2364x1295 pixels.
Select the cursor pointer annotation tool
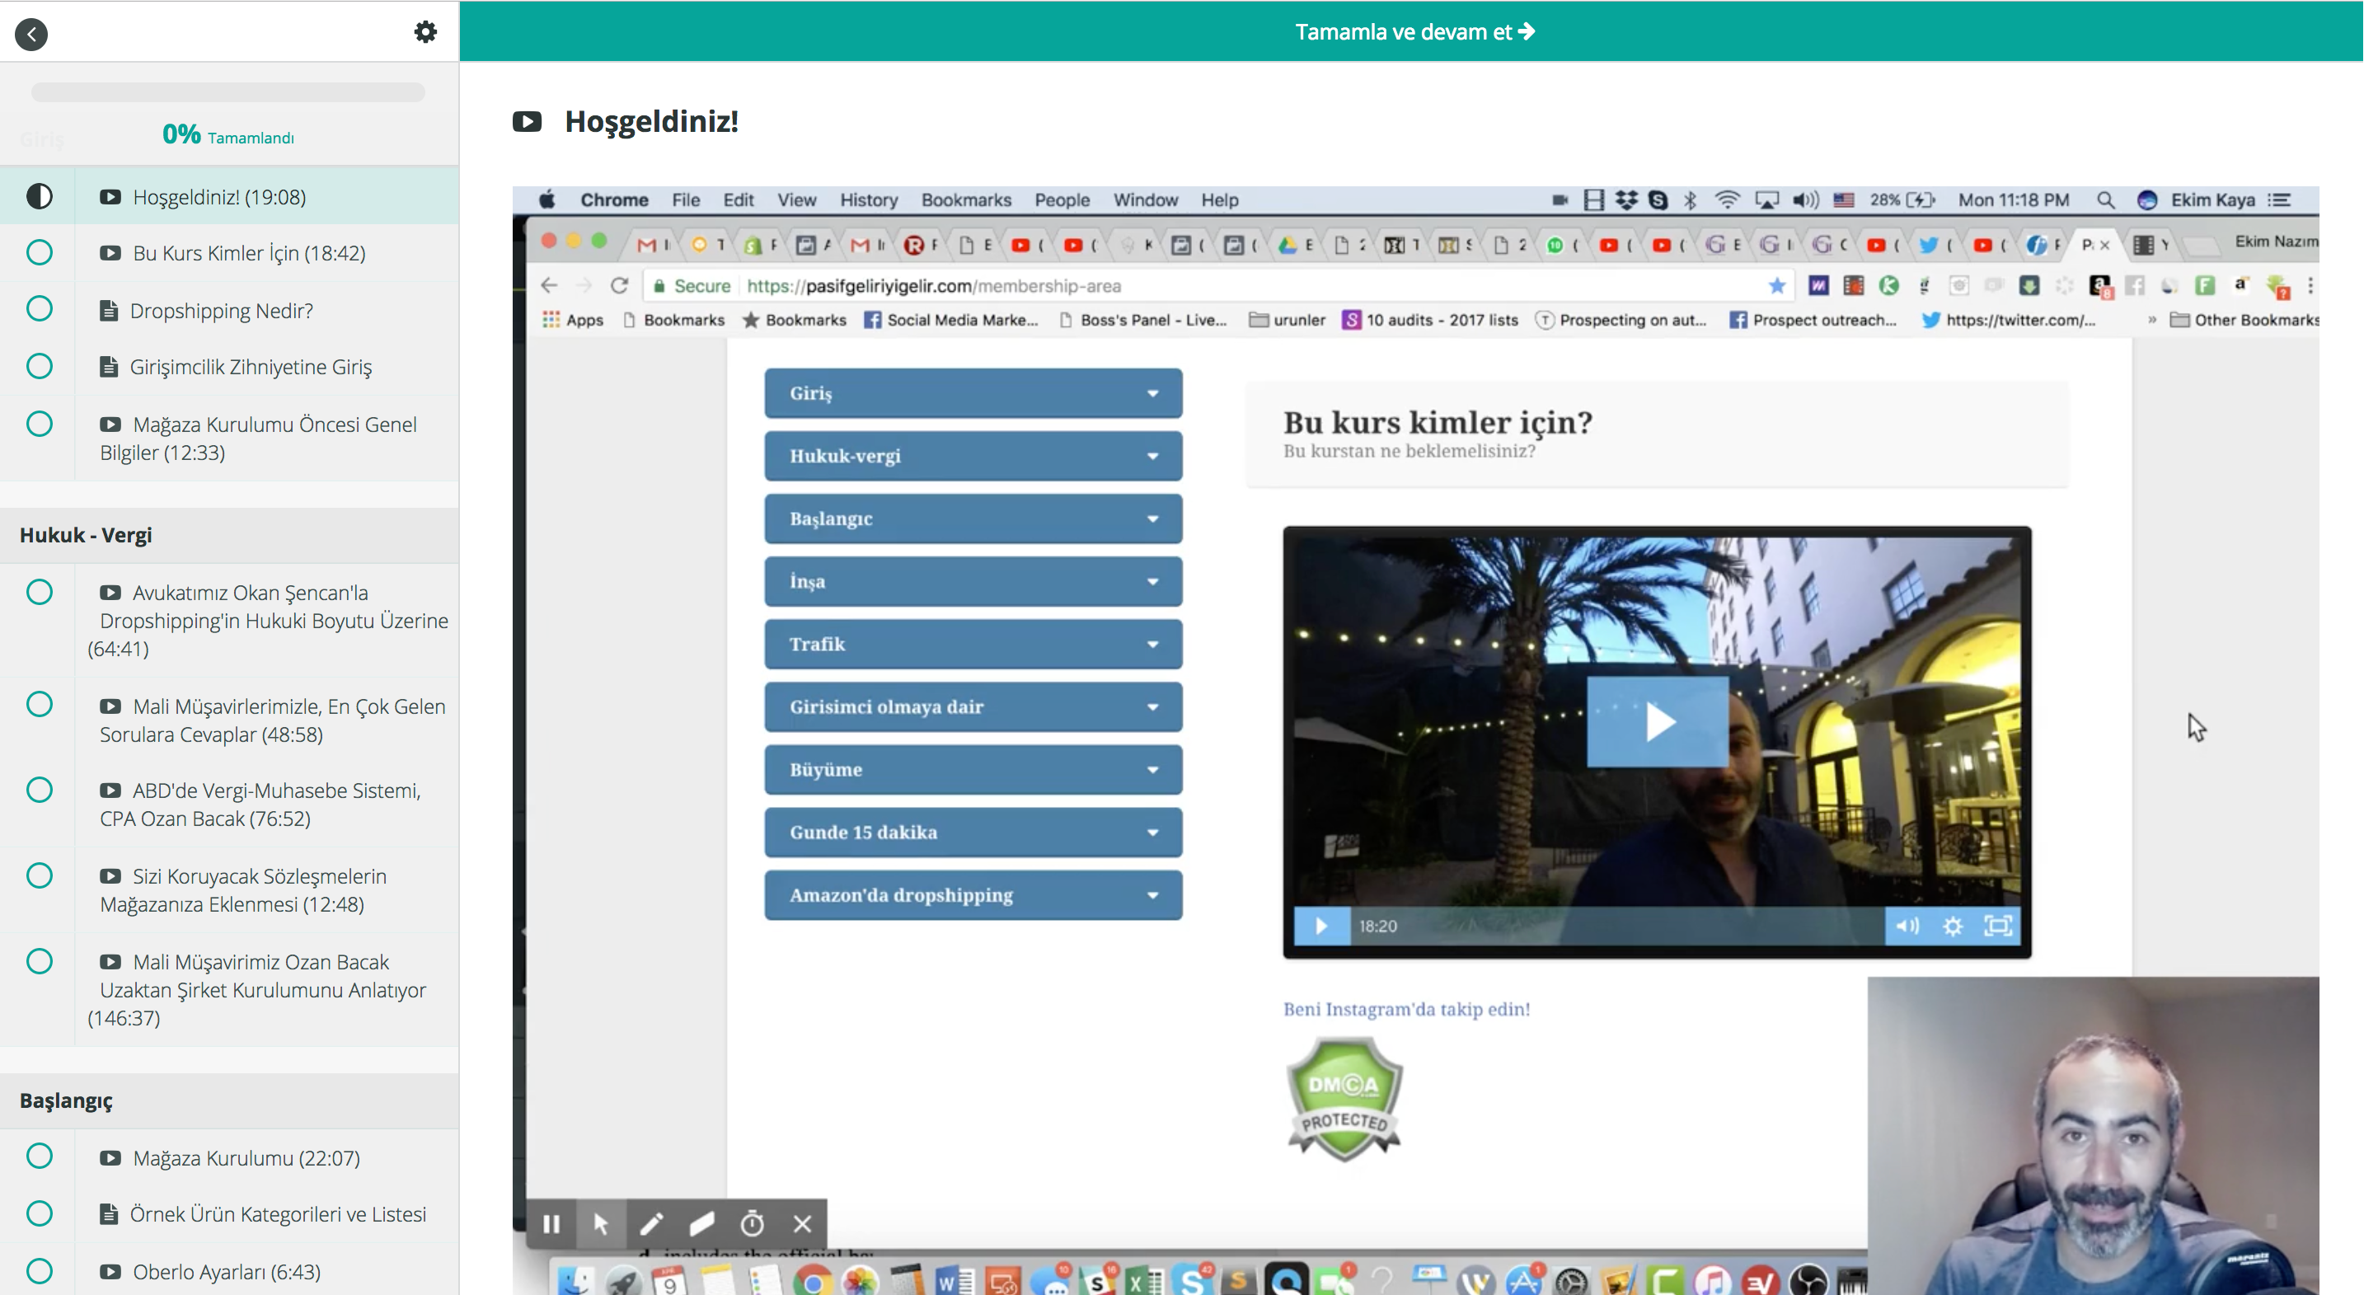click(x=601, y=1223)
